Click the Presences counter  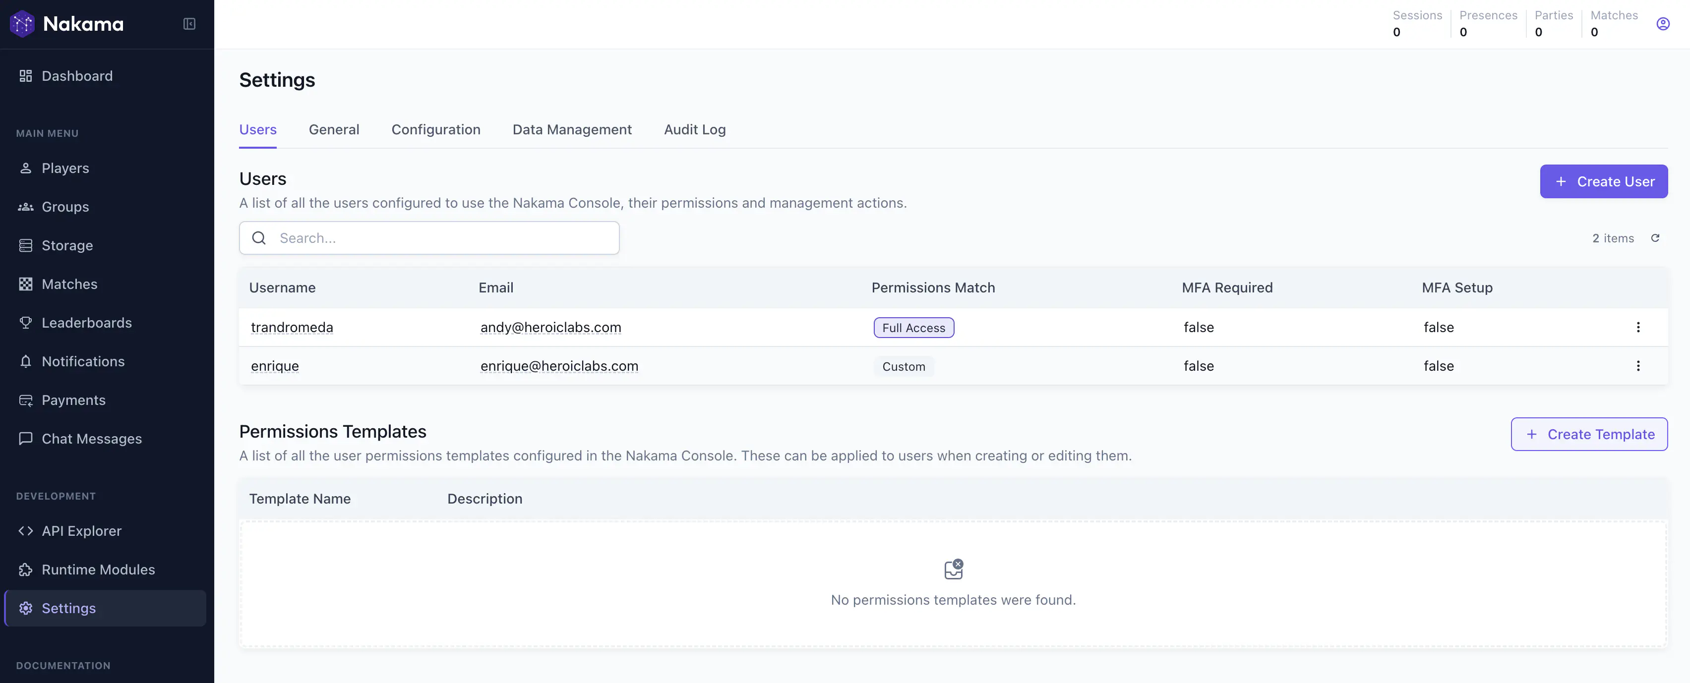(x=1488, y=24)
